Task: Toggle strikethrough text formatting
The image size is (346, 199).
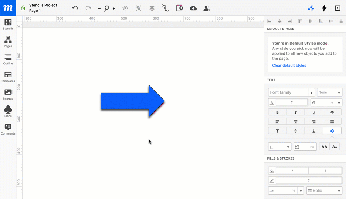Action: tap(332, 112)
